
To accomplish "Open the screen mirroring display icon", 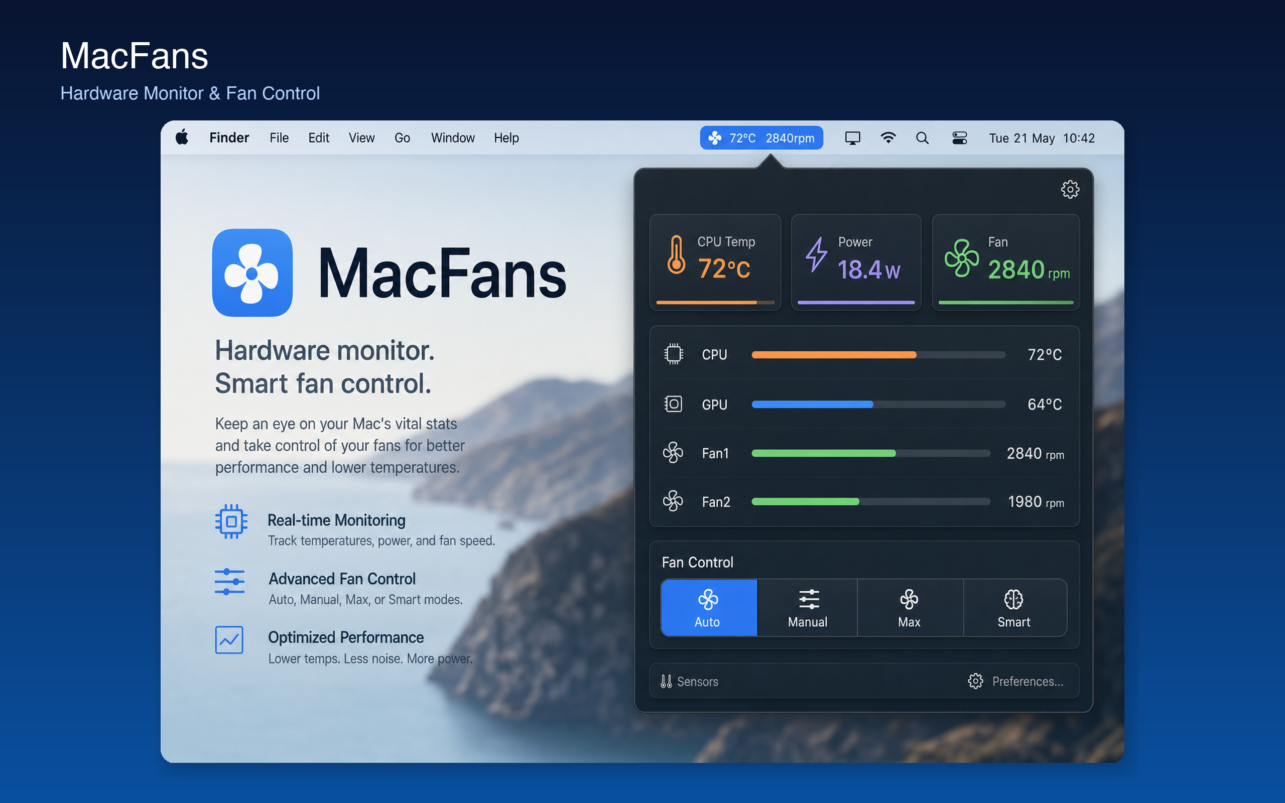I will pos(852,138).
